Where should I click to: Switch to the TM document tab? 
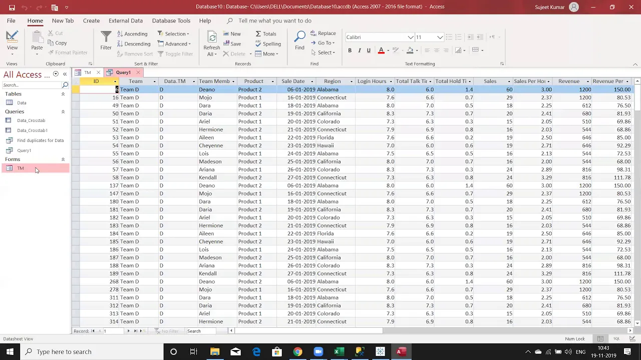pyautogui.click(x=87, y=72)
